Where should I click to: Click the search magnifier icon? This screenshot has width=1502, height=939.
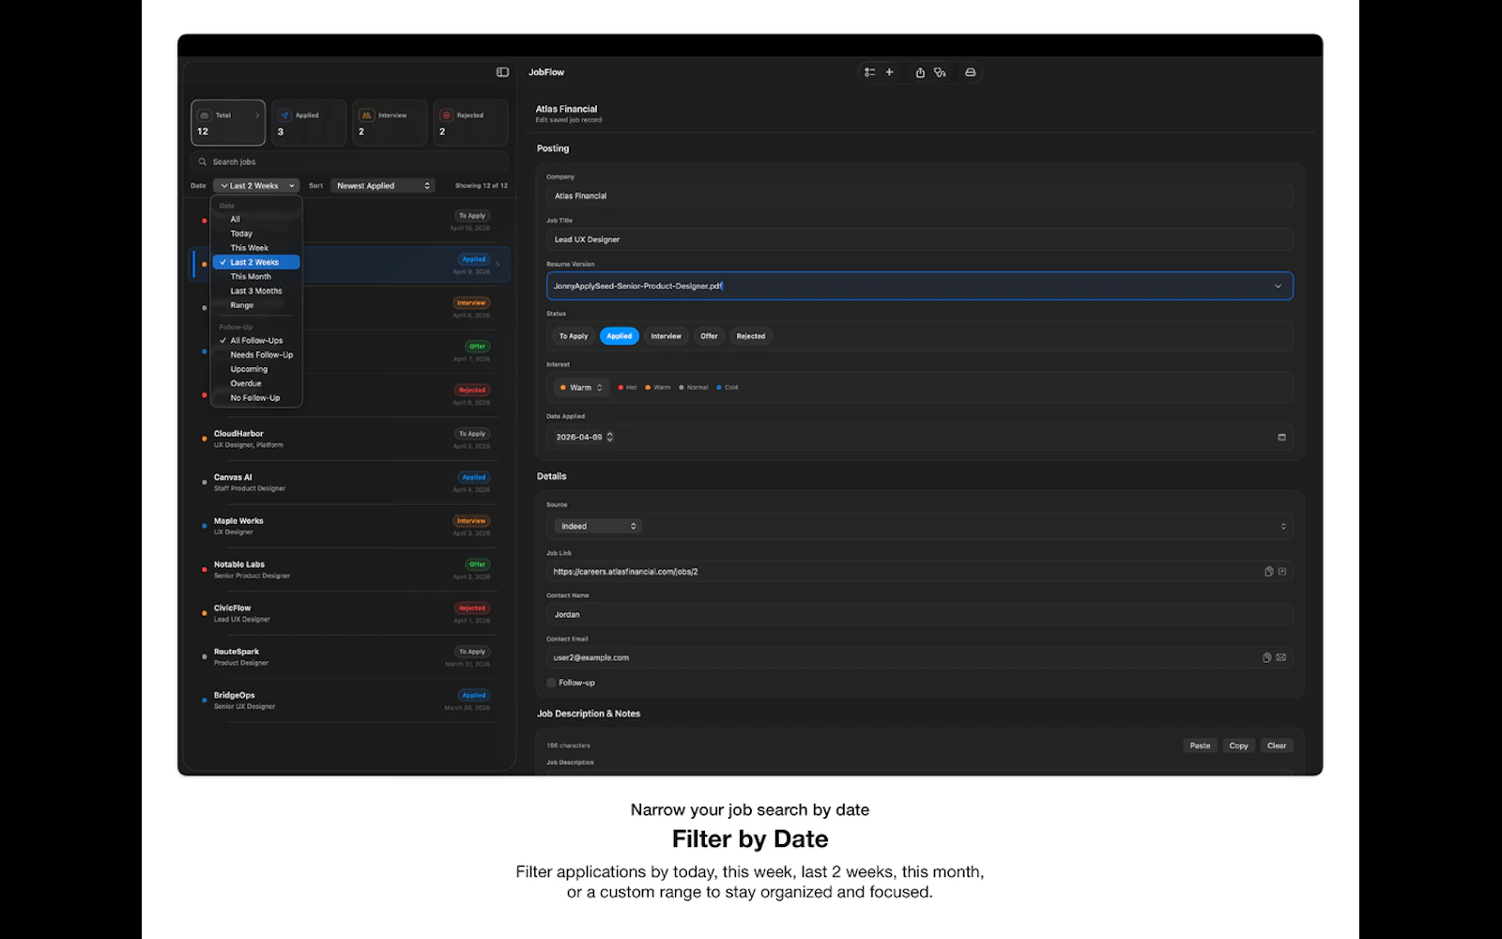coord(203,162)
